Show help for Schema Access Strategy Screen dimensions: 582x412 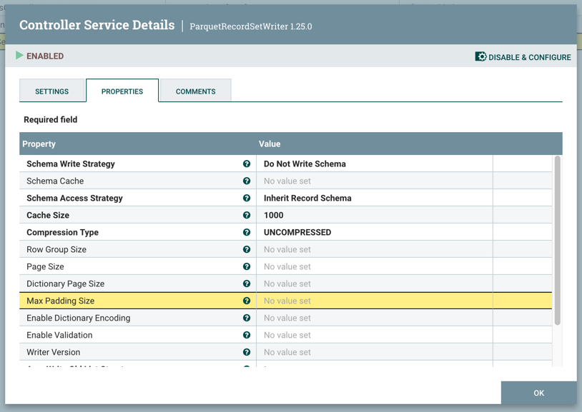(247, 199)
